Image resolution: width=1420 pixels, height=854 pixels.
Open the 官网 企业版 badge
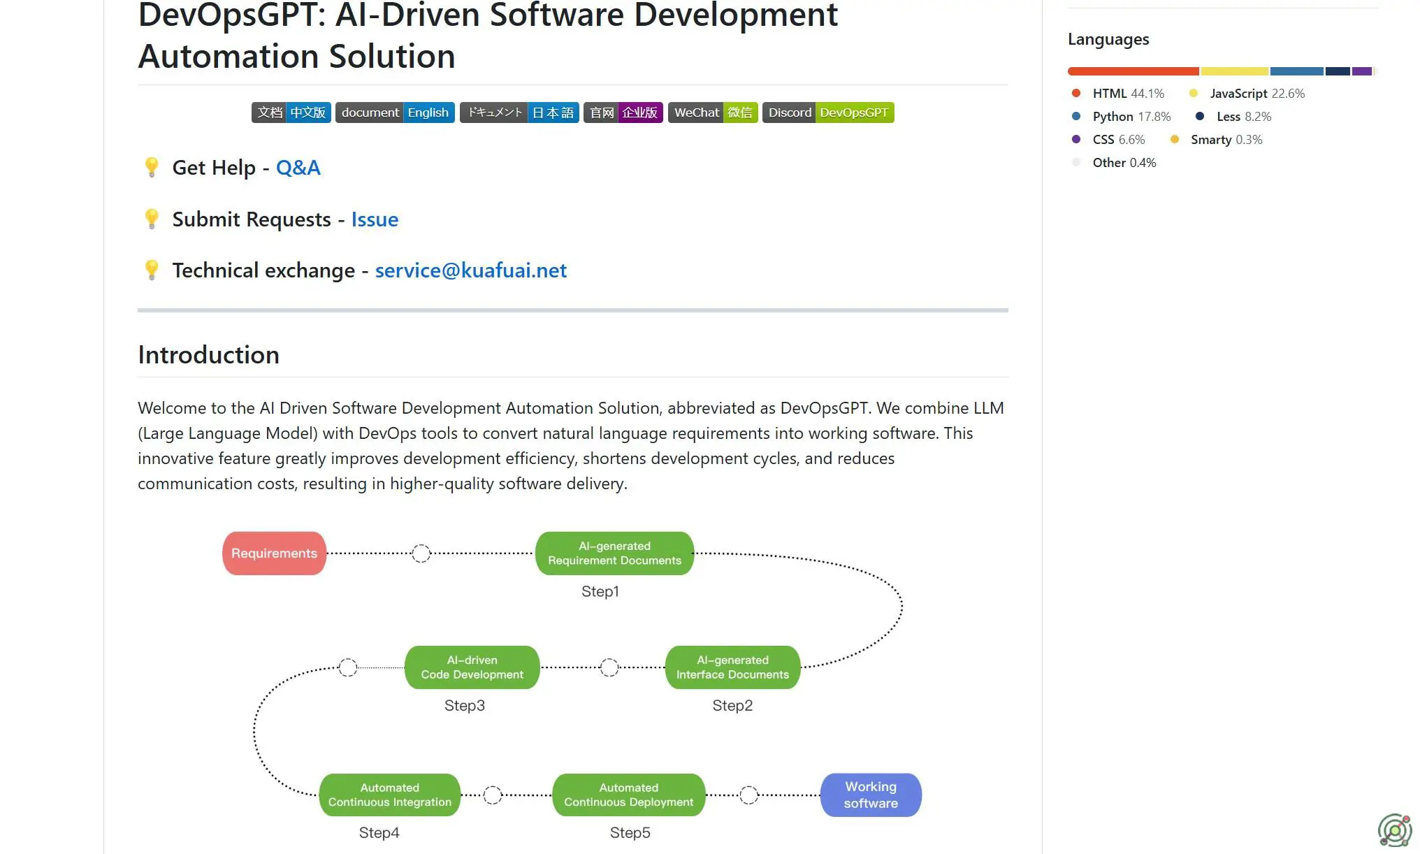(623, 113)
